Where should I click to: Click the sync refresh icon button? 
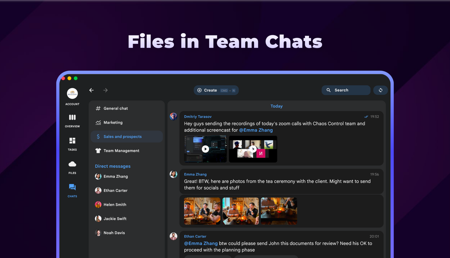pyautogui.click(x=380, y=90)
